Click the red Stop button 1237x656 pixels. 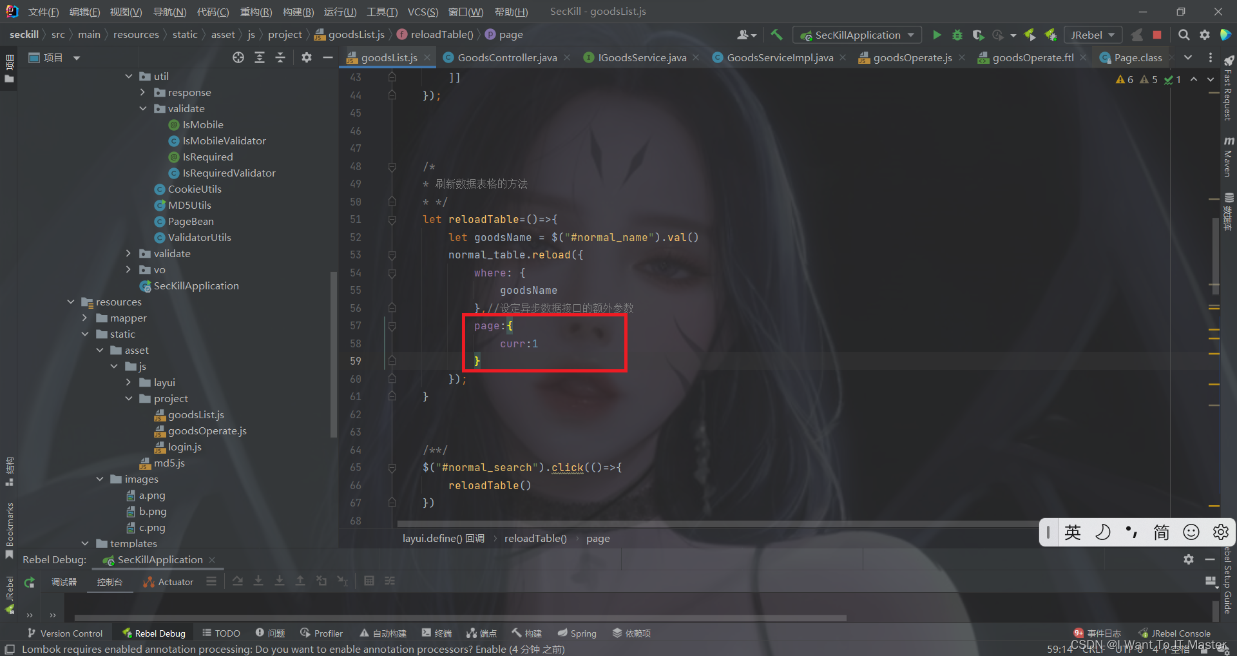pos(1157,35)
